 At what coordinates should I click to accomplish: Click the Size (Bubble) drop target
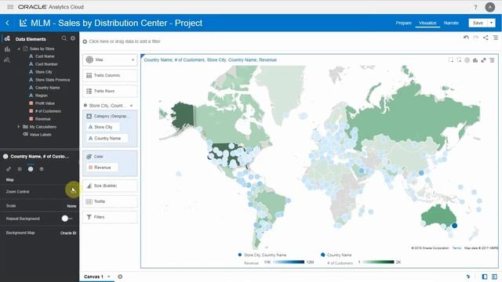[x=110, y=186]
